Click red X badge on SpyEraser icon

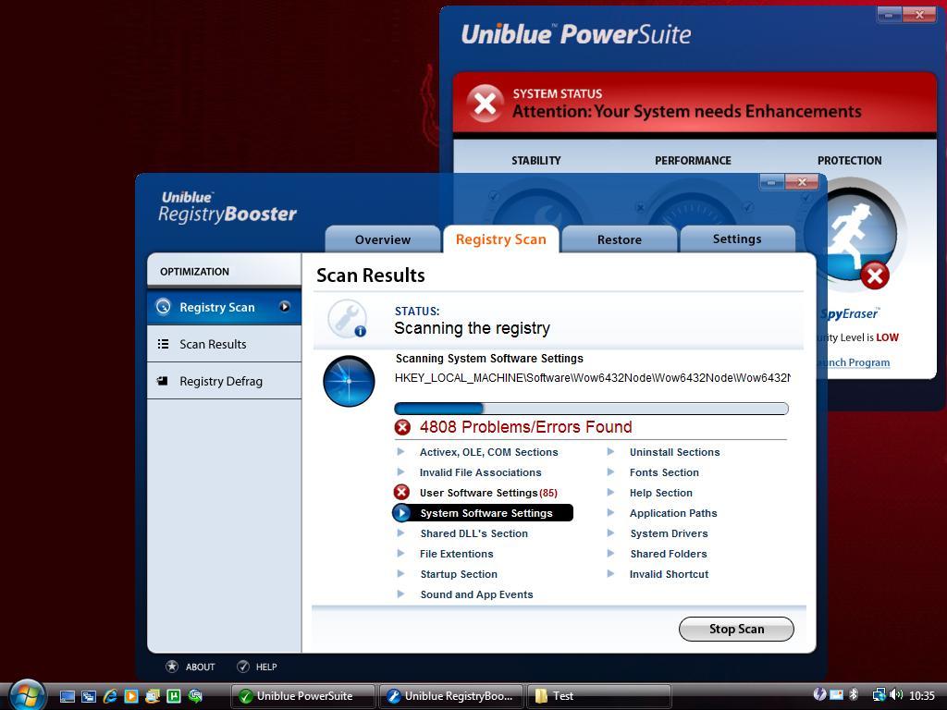(875, 276)
